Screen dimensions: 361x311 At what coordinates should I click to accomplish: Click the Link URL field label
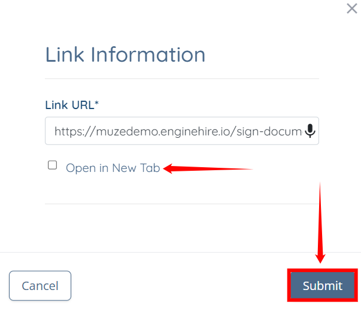tap(72, 105)
